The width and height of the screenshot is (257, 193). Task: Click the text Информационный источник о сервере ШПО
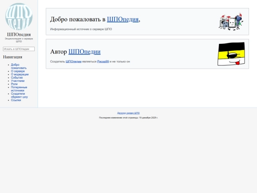point(81,29)
